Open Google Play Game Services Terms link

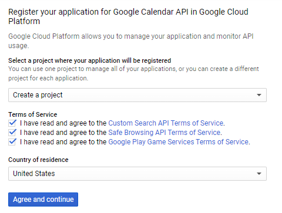(179, 142)
